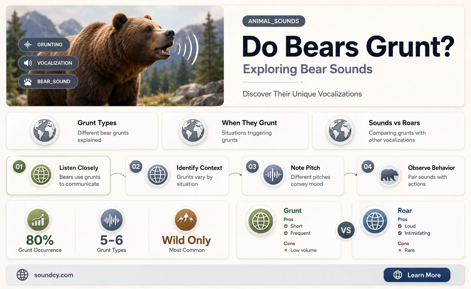Click the X mark next to Low volume
Viewport: 471px width, 289px height.
tap(286, 250)
